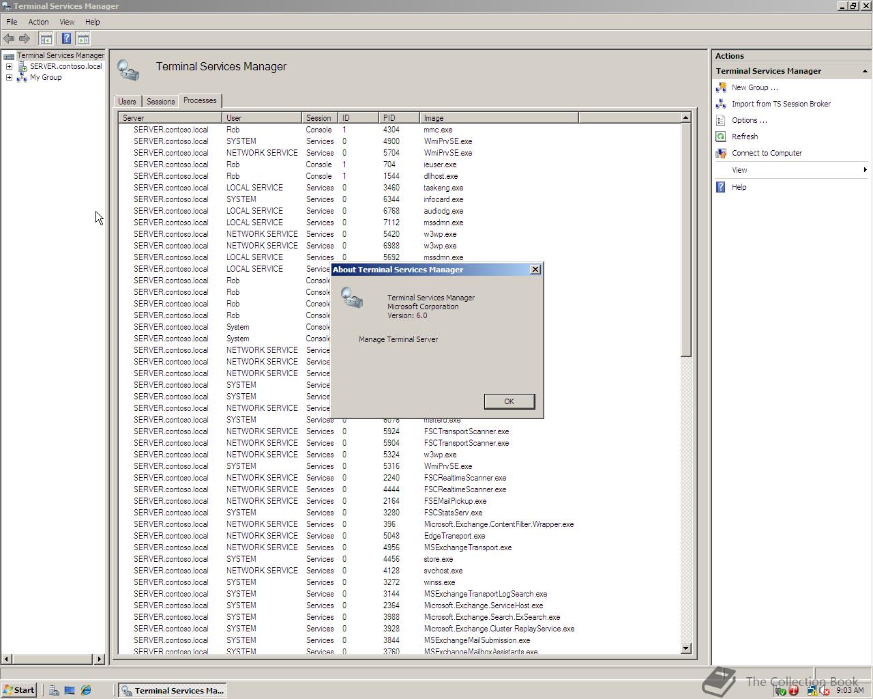Click the My Group network icon in tree
This screenshot has width=873, height=699.
coord(22,77)
